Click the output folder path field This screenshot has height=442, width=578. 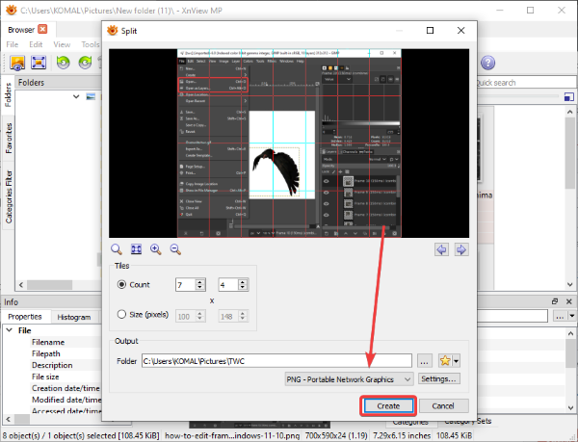pos(276,360)
